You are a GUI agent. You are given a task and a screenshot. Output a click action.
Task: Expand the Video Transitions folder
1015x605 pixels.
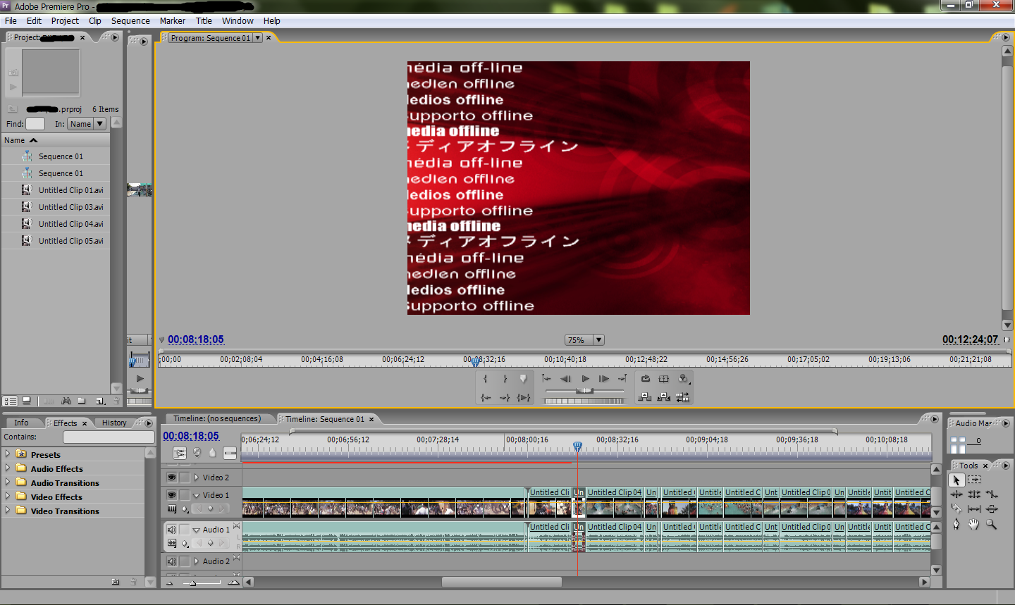(x=8, y=511)
